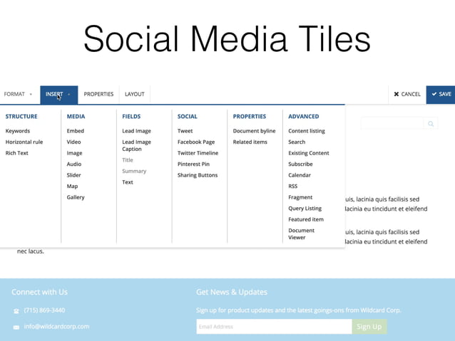Insert a Content listing tile
The height and width of the screenshot is (341, 455).
coord(307,131)
